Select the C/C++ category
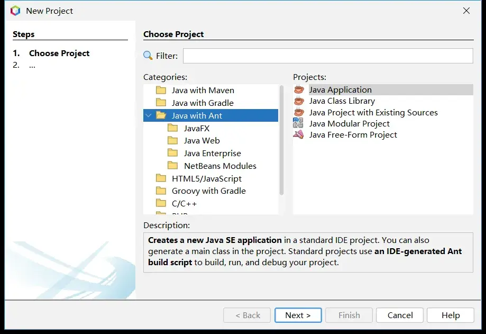 184,204
